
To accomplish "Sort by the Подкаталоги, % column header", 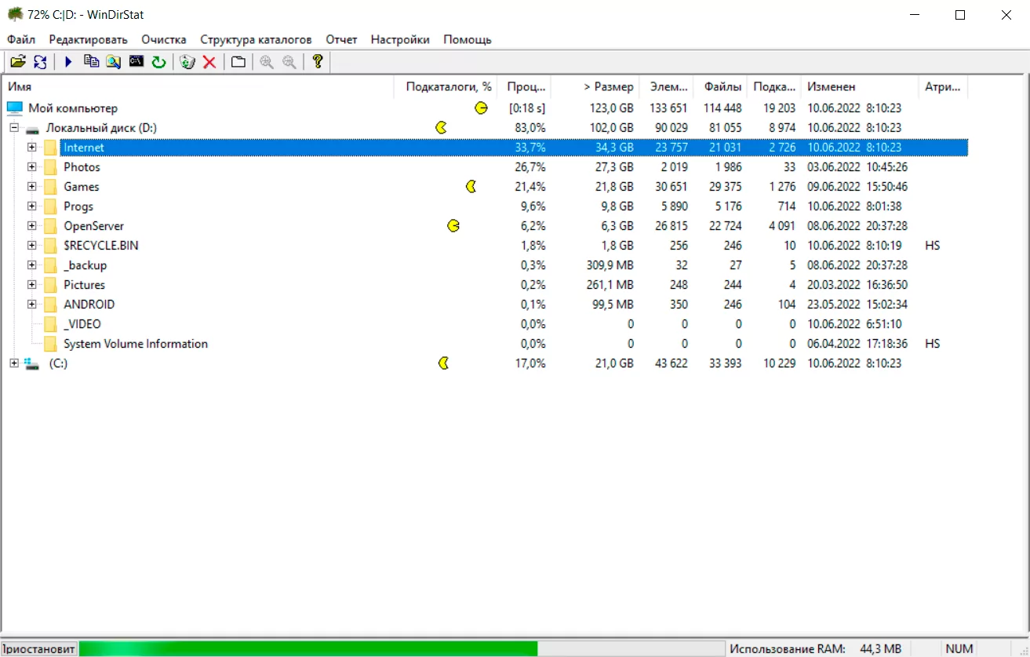I will click(x=446, y=87).
